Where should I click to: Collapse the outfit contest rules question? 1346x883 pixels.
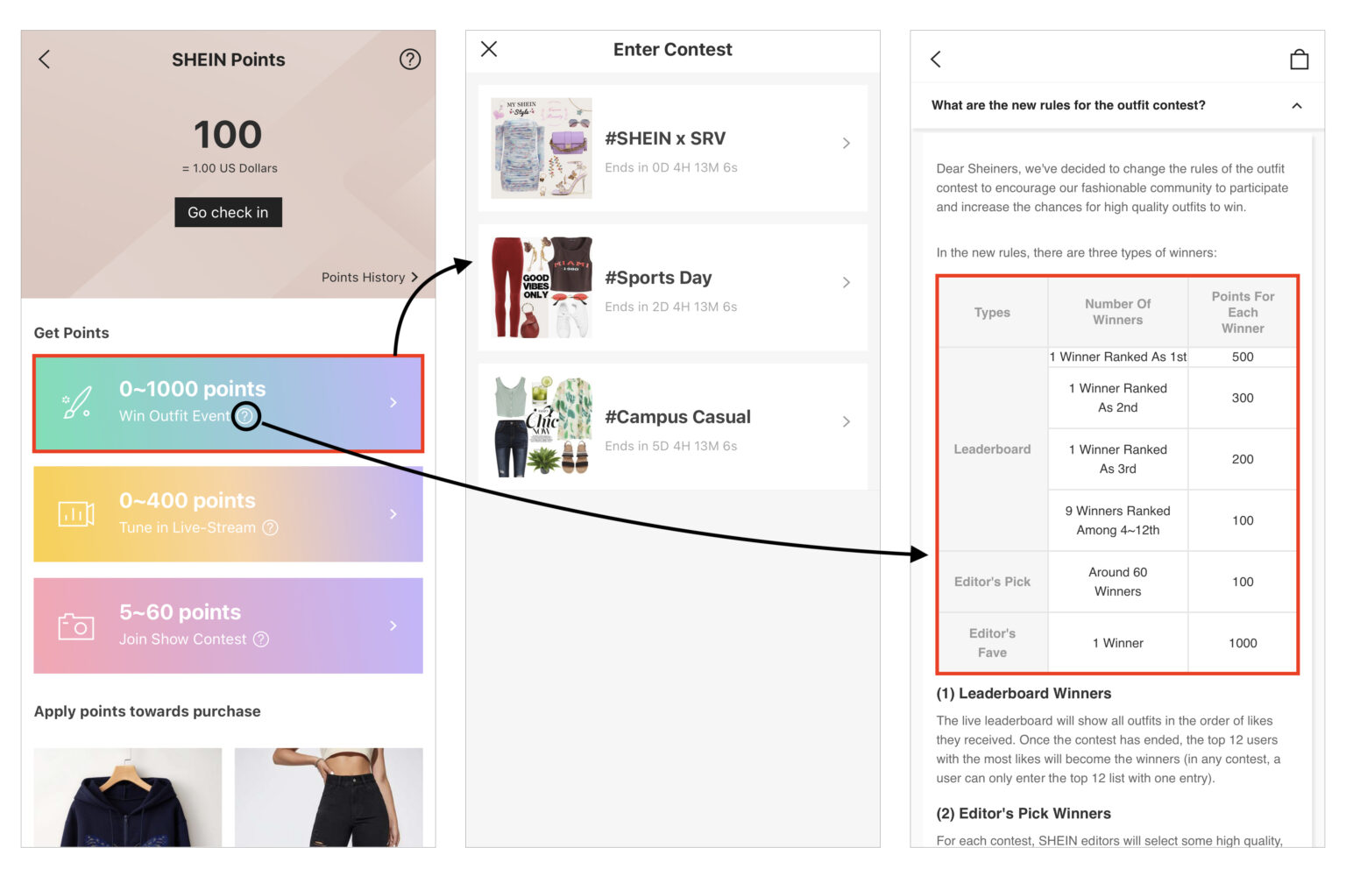pos(1296,106)
